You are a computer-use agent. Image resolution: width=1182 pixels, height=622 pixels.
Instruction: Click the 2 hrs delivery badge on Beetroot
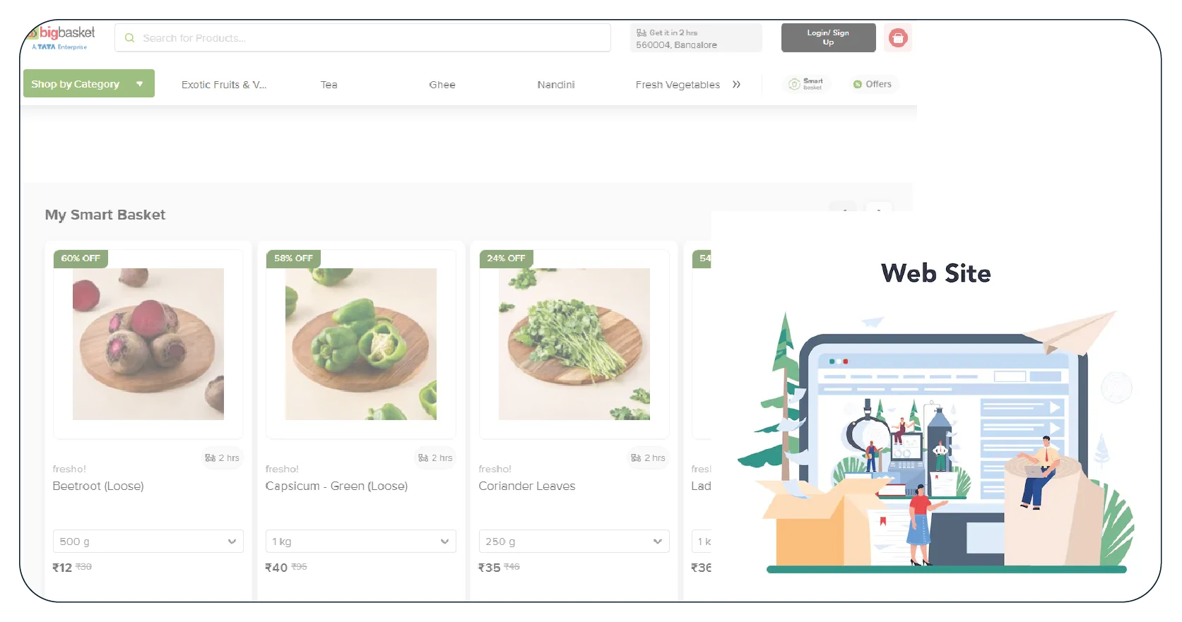click(223, 457)
